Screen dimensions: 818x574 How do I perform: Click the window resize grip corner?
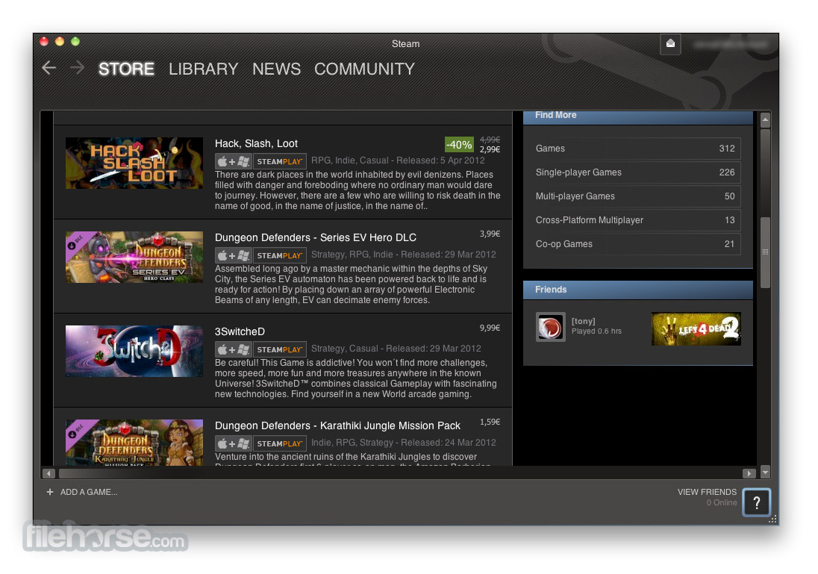point(772,519)
